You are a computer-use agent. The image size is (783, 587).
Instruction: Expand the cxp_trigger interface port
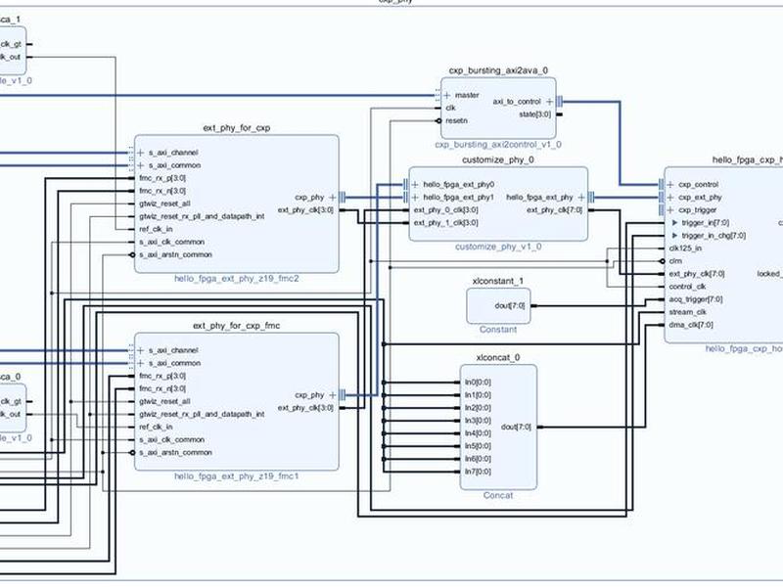point(670,210)
